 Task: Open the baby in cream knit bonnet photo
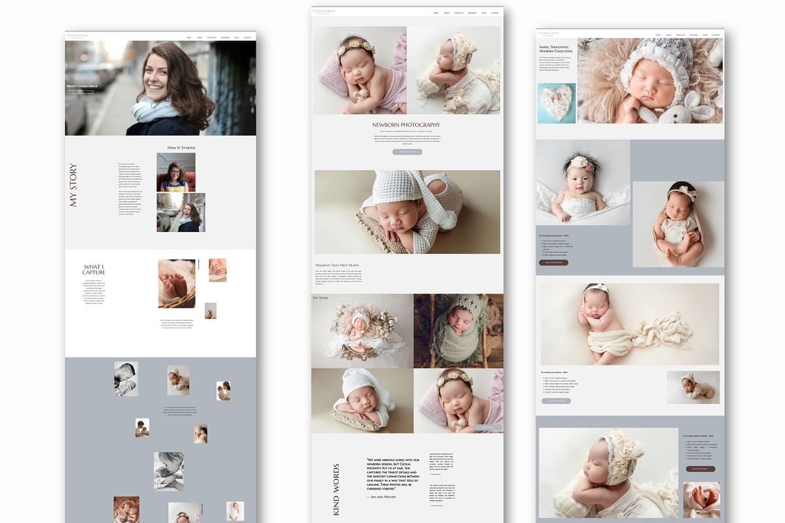pos(454,71)
